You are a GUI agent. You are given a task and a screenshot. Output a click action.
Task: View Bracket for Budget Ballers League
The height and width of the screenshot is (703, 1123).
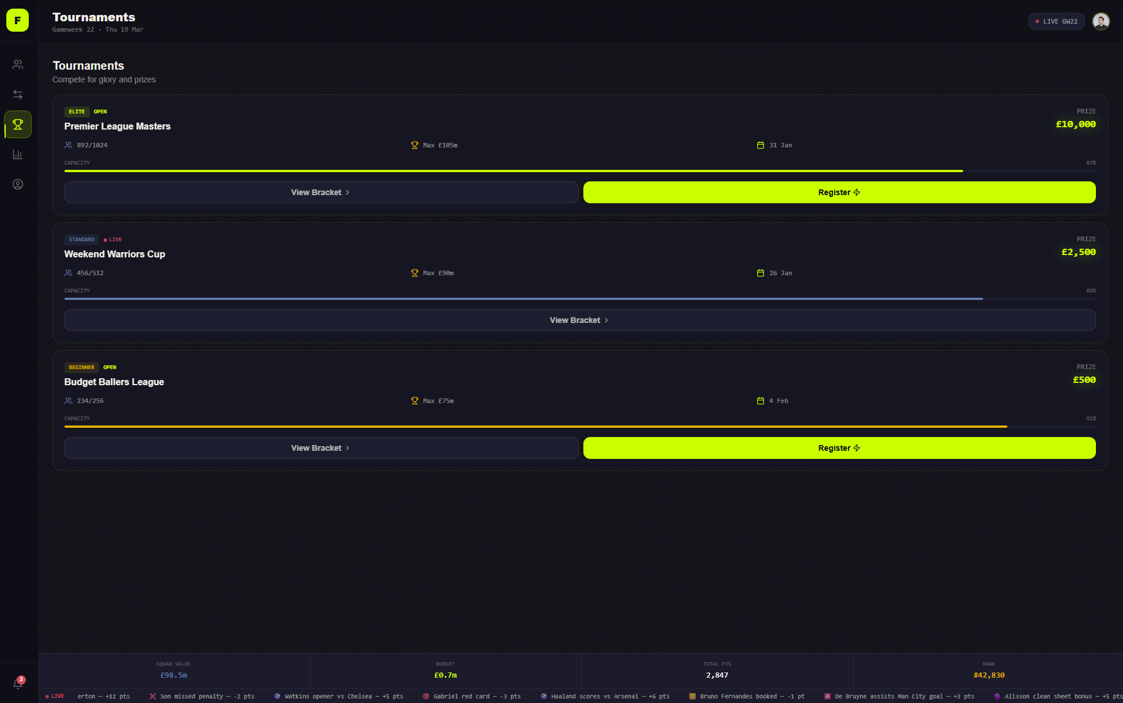pos(320,448)
